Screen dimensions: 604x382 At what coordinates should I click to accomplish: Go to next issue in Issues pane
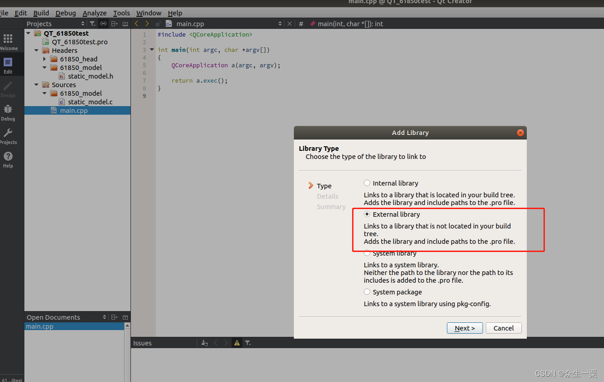(x=226, y=343)
